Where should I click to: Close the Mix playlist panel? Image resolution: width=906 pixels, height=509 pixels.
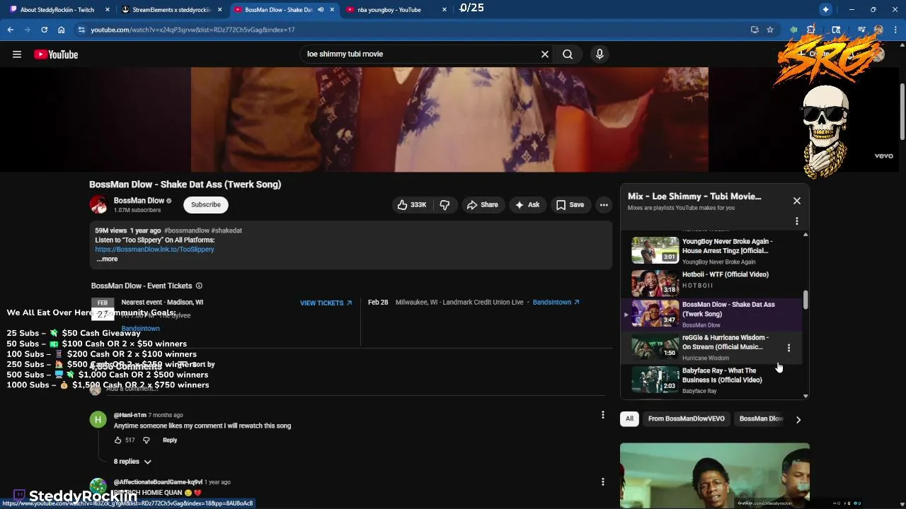point(797,201)
